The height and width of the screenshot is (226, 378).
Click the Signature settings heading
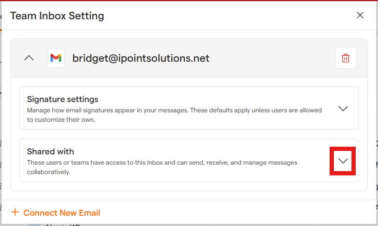[x=63, y=99]
